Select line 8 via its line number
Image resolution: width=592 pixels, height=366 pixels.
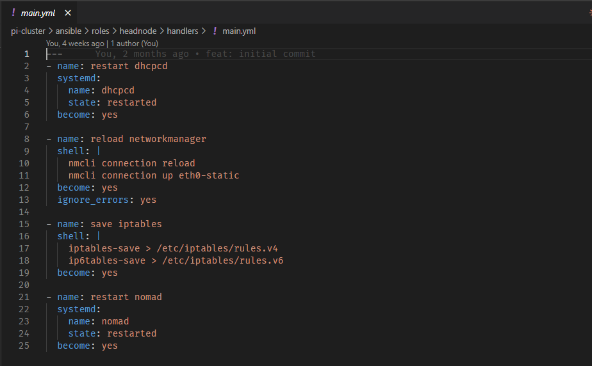(x=26, y=139)
